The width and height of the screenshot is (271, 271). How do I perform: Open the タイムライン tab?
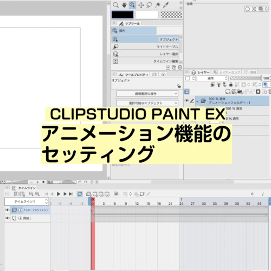pyautogui.click(x=24, y=188)
